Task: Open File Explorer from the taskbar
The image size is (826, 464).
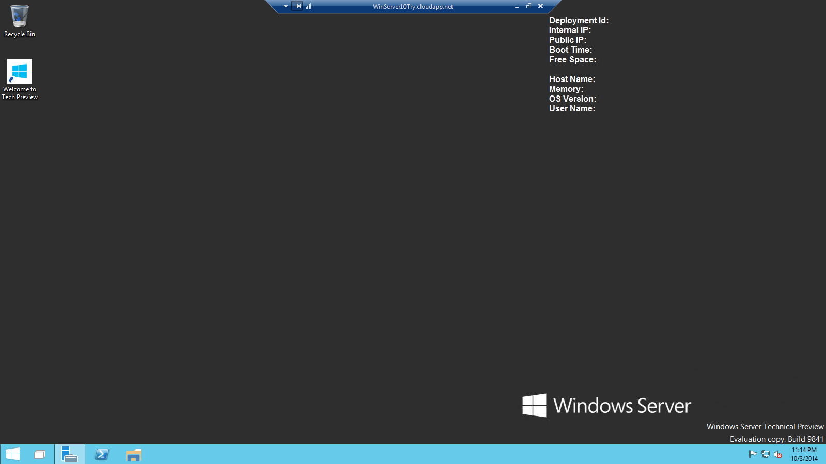Action: (x=133, y=455)
